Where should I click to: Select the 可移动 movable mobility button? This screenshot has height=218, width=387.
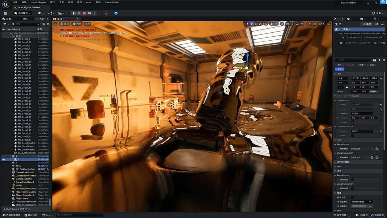(x=373, y=92)
